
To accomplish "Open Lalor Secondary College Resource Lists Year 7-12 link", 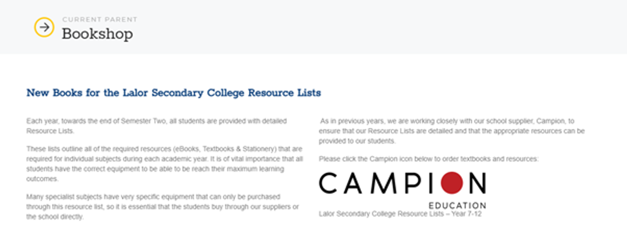I will point(400,214).
